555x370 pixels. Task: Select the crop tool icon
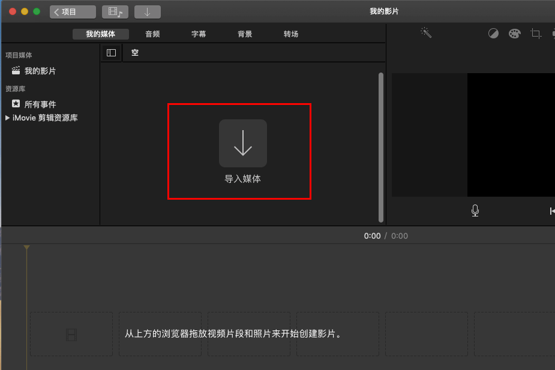click(536, 34)
